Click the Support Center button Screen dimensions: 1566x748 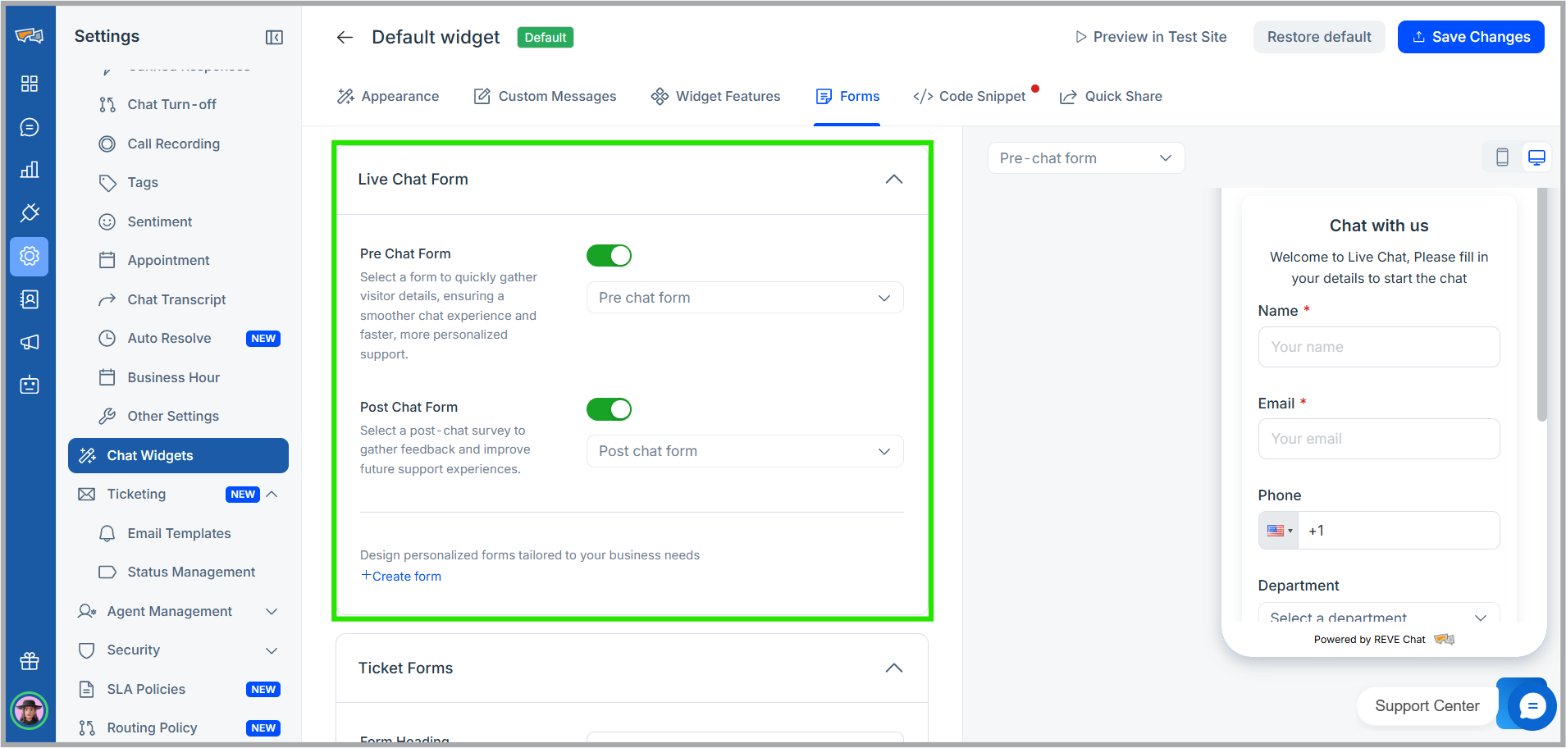click(x=1427, y=706)
